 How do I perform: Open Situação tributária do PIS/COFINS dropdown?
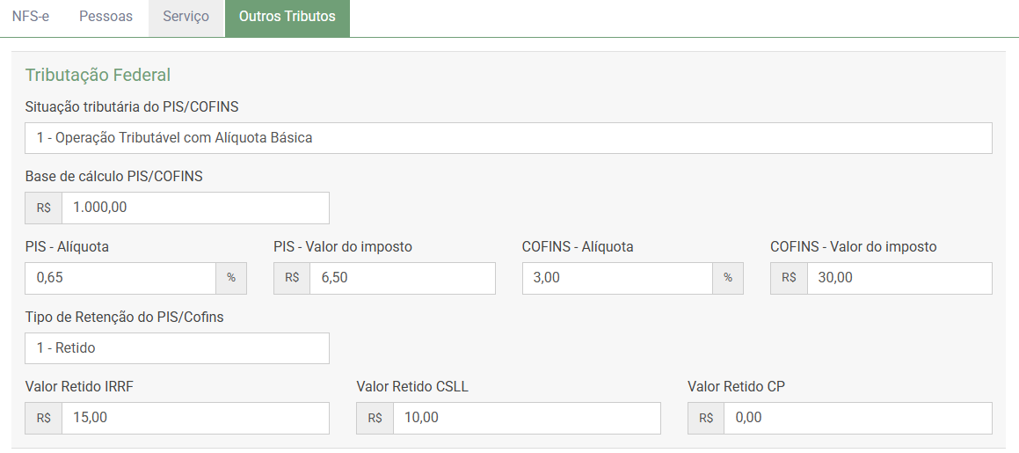coord(508,138)
